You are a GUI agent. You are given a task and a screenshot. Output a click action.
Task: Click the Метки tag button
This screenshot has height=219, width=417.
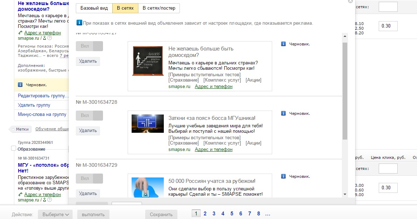21,129
